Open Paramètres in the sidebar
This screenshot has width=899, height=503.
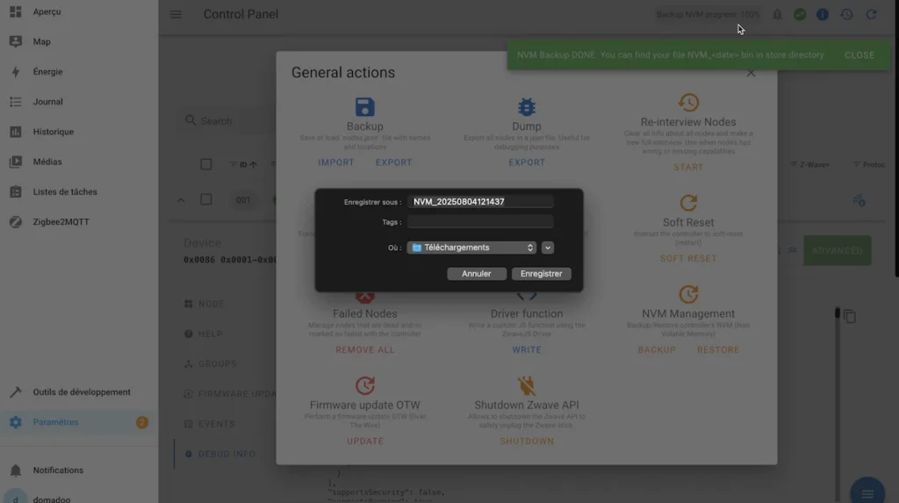79,422
